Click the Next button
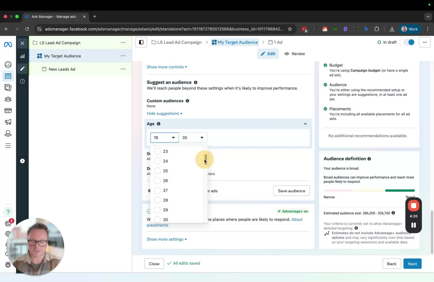The height and width of the screenshot is (282, 434). pyautogui.click(x=412, y=264)
